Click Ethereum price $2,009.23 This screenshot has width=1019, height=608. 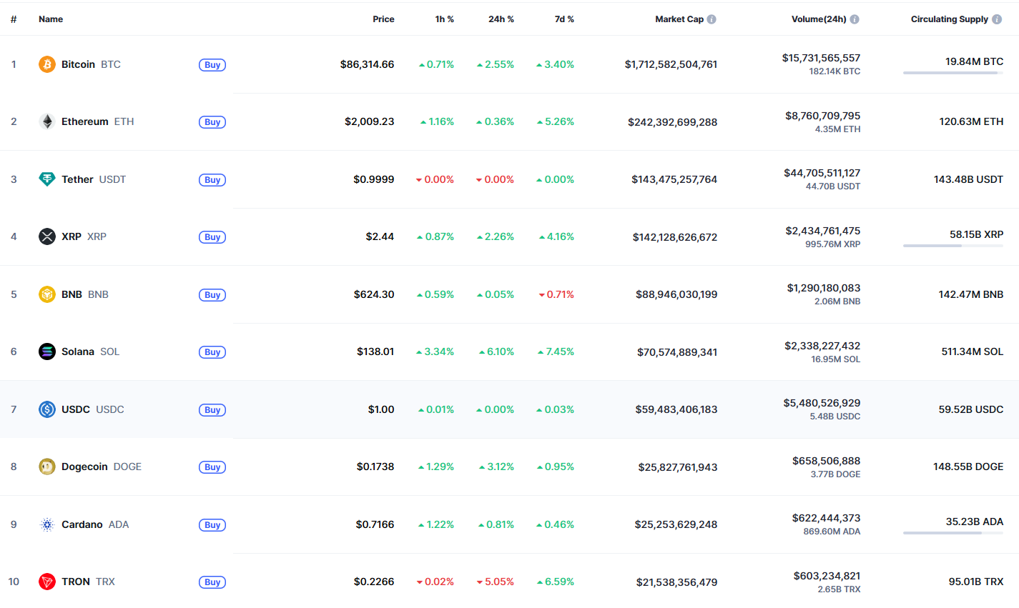click(369, 121)
